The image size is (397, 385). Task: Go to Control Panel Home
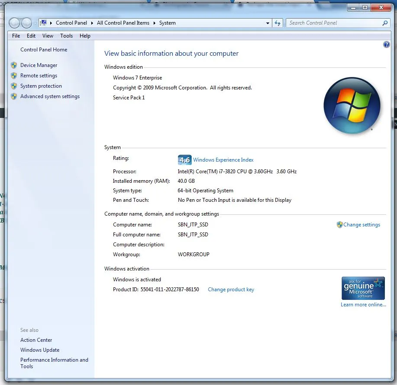44,50
